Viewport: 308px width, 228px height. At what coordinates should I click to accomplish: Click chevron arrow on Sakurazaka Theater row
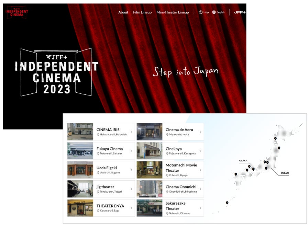[200, 208]
